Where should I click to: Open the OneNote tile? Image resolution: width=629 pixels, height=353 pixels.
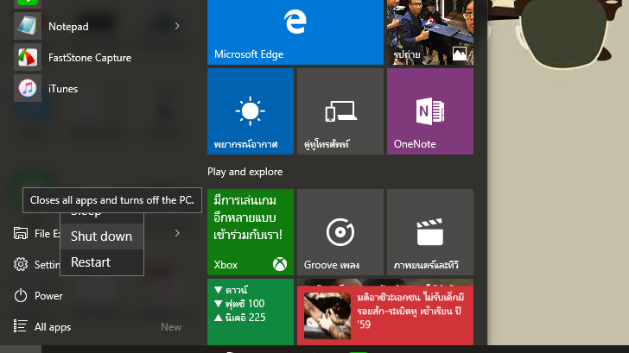(x=430, y=111)
